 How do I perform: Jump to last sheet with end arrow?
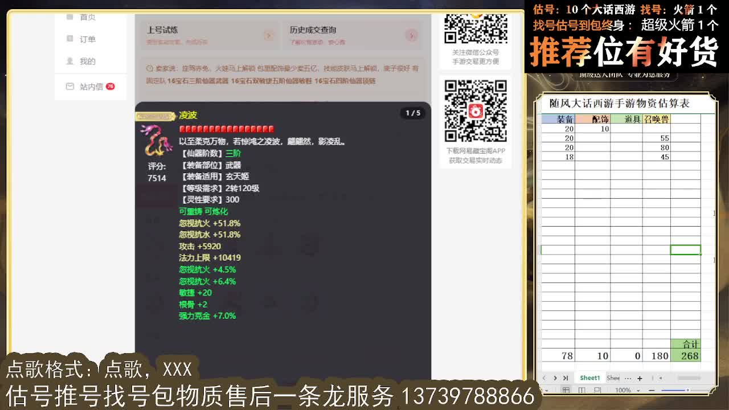click(x=565, y=378)
